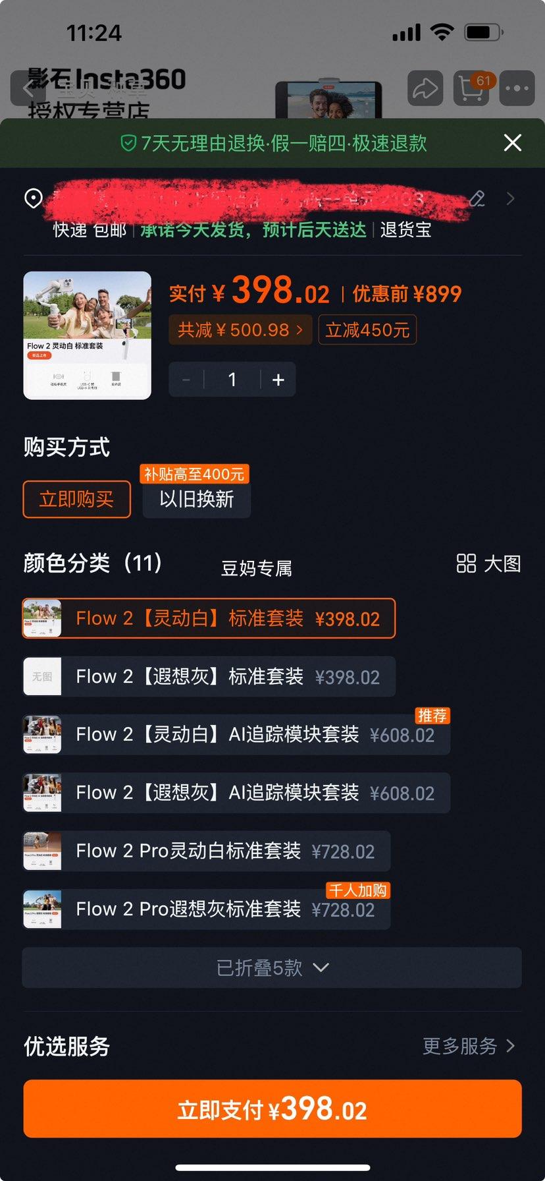Tap the location pin icon
The image size is (545, 1181).
coord(34,198)
